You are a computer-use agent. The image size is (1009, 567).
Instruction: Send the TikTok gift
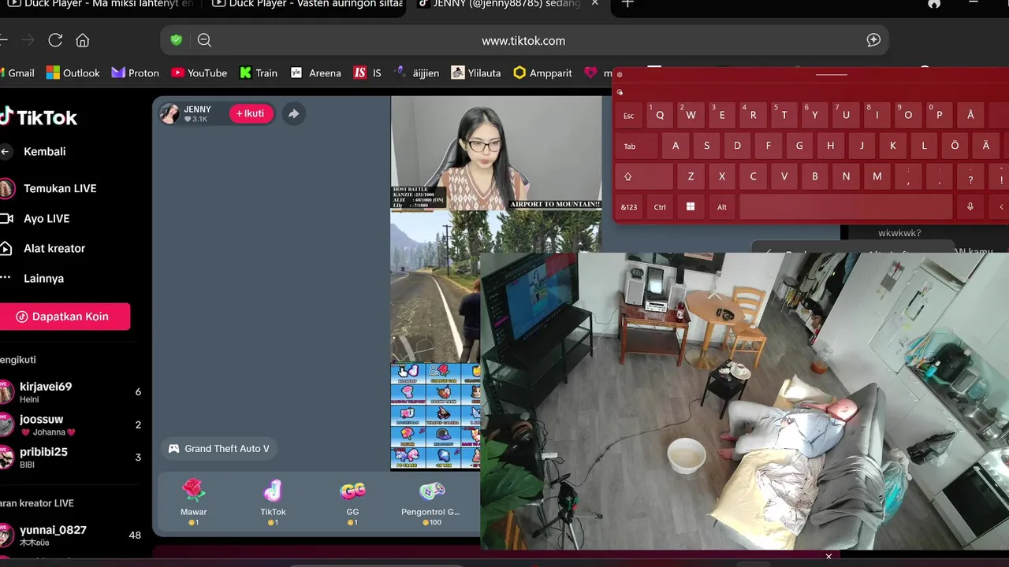pyautogui.click(x=273, y=501)
